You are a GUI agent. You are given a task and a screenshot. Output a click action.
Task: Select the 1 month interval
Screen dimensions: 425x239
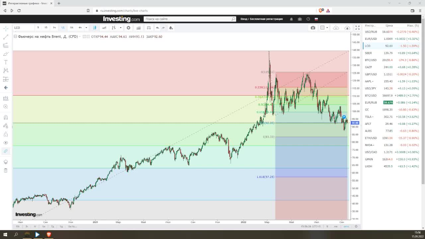71,28
